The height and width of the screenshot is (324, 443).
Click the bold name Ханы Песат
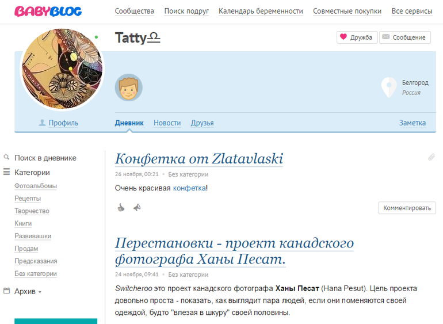pyautogui.click(x=297, y=288)
